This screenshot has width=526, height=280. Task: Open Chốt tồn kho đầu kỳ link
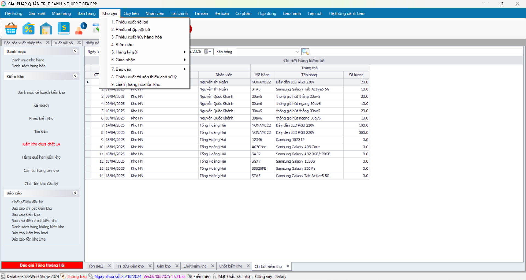[41, 184]
